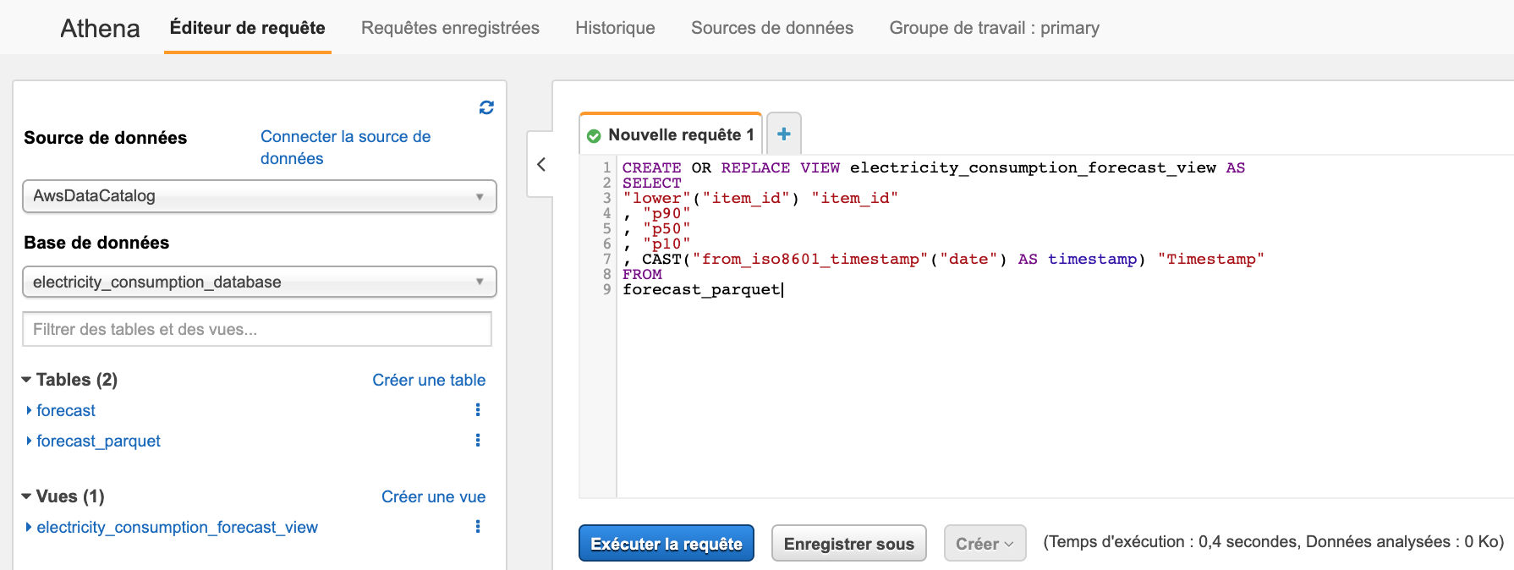Run the query with Exécuter la requête
Screen dimensions: 1514x570
coord(666,544)
